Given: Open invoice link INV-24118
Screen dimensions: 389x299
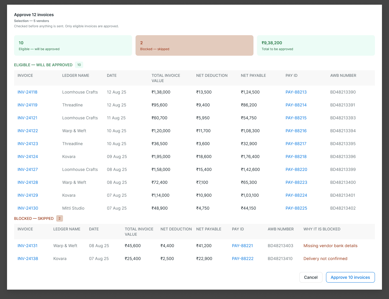Looking at the screenshot, I should pos(28,92).
